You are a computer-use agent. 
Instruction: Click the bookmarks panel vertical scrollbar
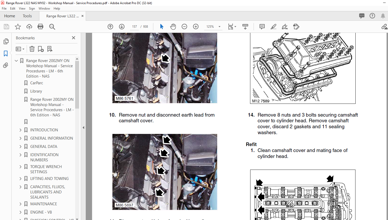coord(77,85)
